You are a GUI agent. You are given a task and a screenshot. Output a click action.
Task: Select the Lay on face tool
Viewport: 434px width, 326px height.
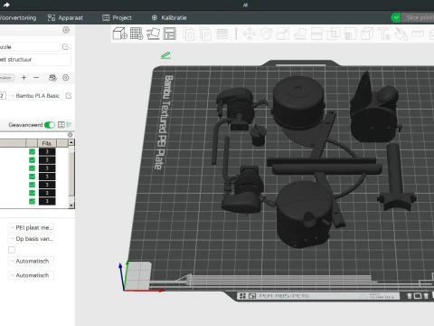[x=300, y=34]
